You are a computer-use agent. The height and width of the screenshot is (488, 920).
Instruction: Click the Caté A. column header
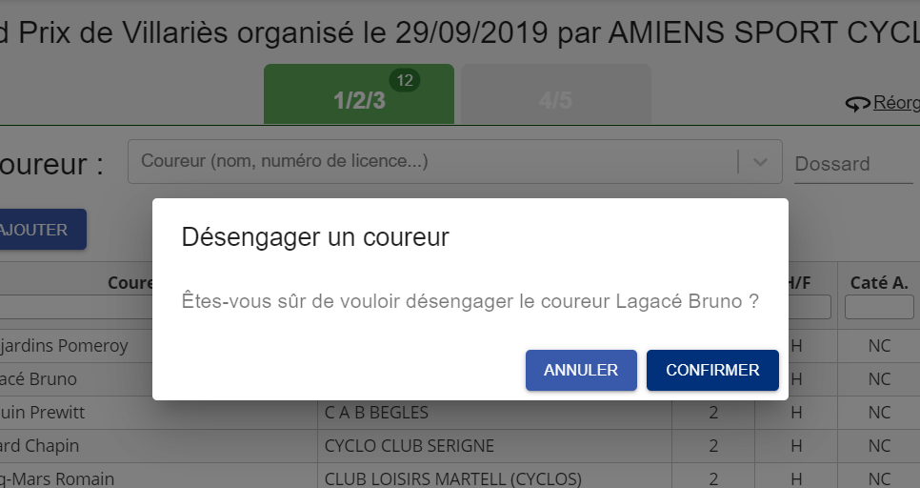coord(879,283)
